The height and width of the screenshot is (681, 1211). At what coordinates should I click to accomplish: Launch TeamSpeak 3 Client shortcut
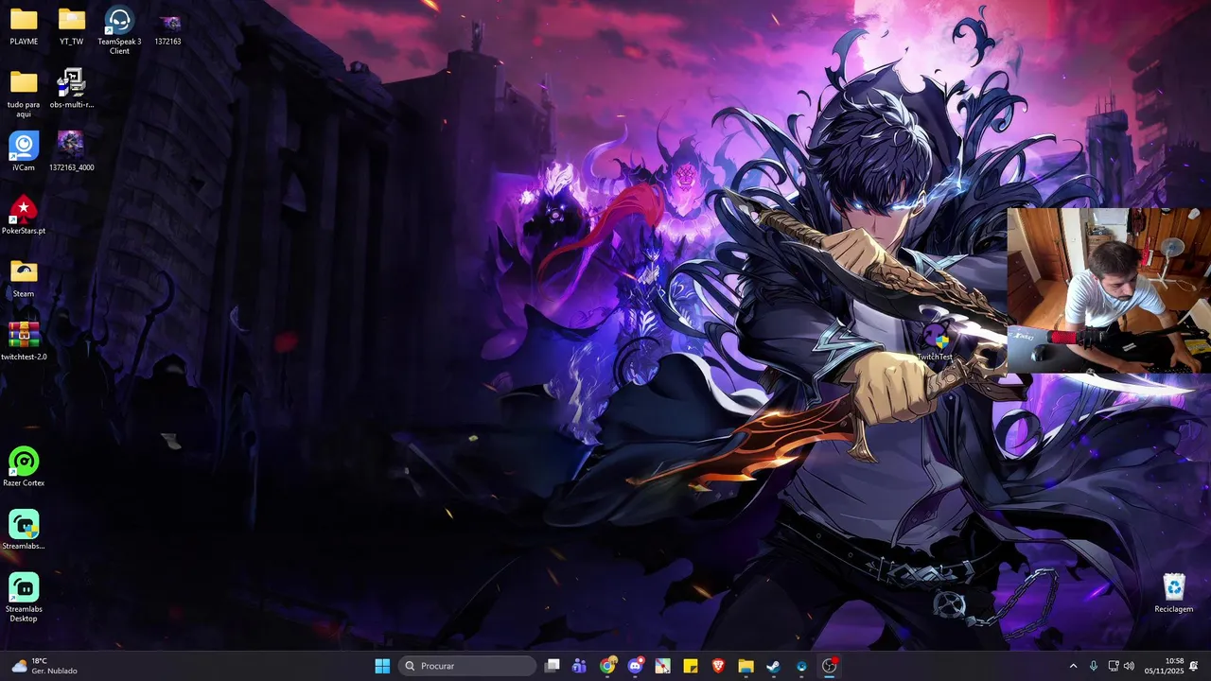tap(119, 30)
